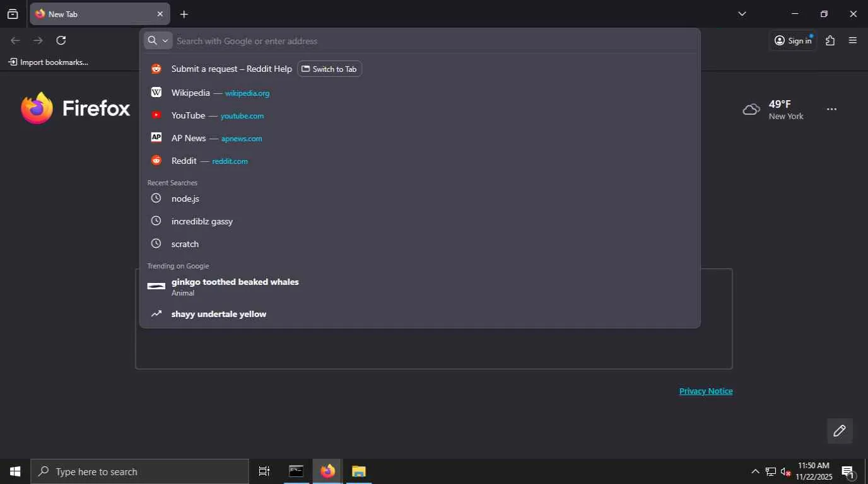The image size is (868, 484).
Task: Open the terminal app on the taskbar
Action: [296, 471]
